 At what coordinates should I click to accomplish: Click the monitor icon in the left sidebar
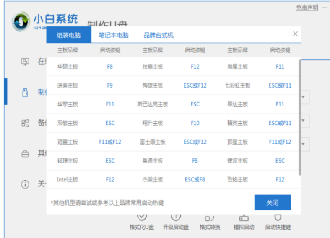tap(25, 62)
